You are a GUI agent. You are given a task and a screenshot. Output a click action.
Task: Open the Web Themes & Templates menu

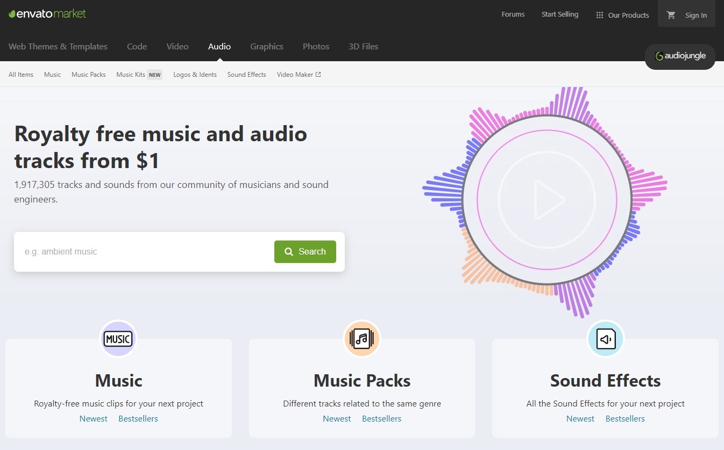(x=58, y=47)
